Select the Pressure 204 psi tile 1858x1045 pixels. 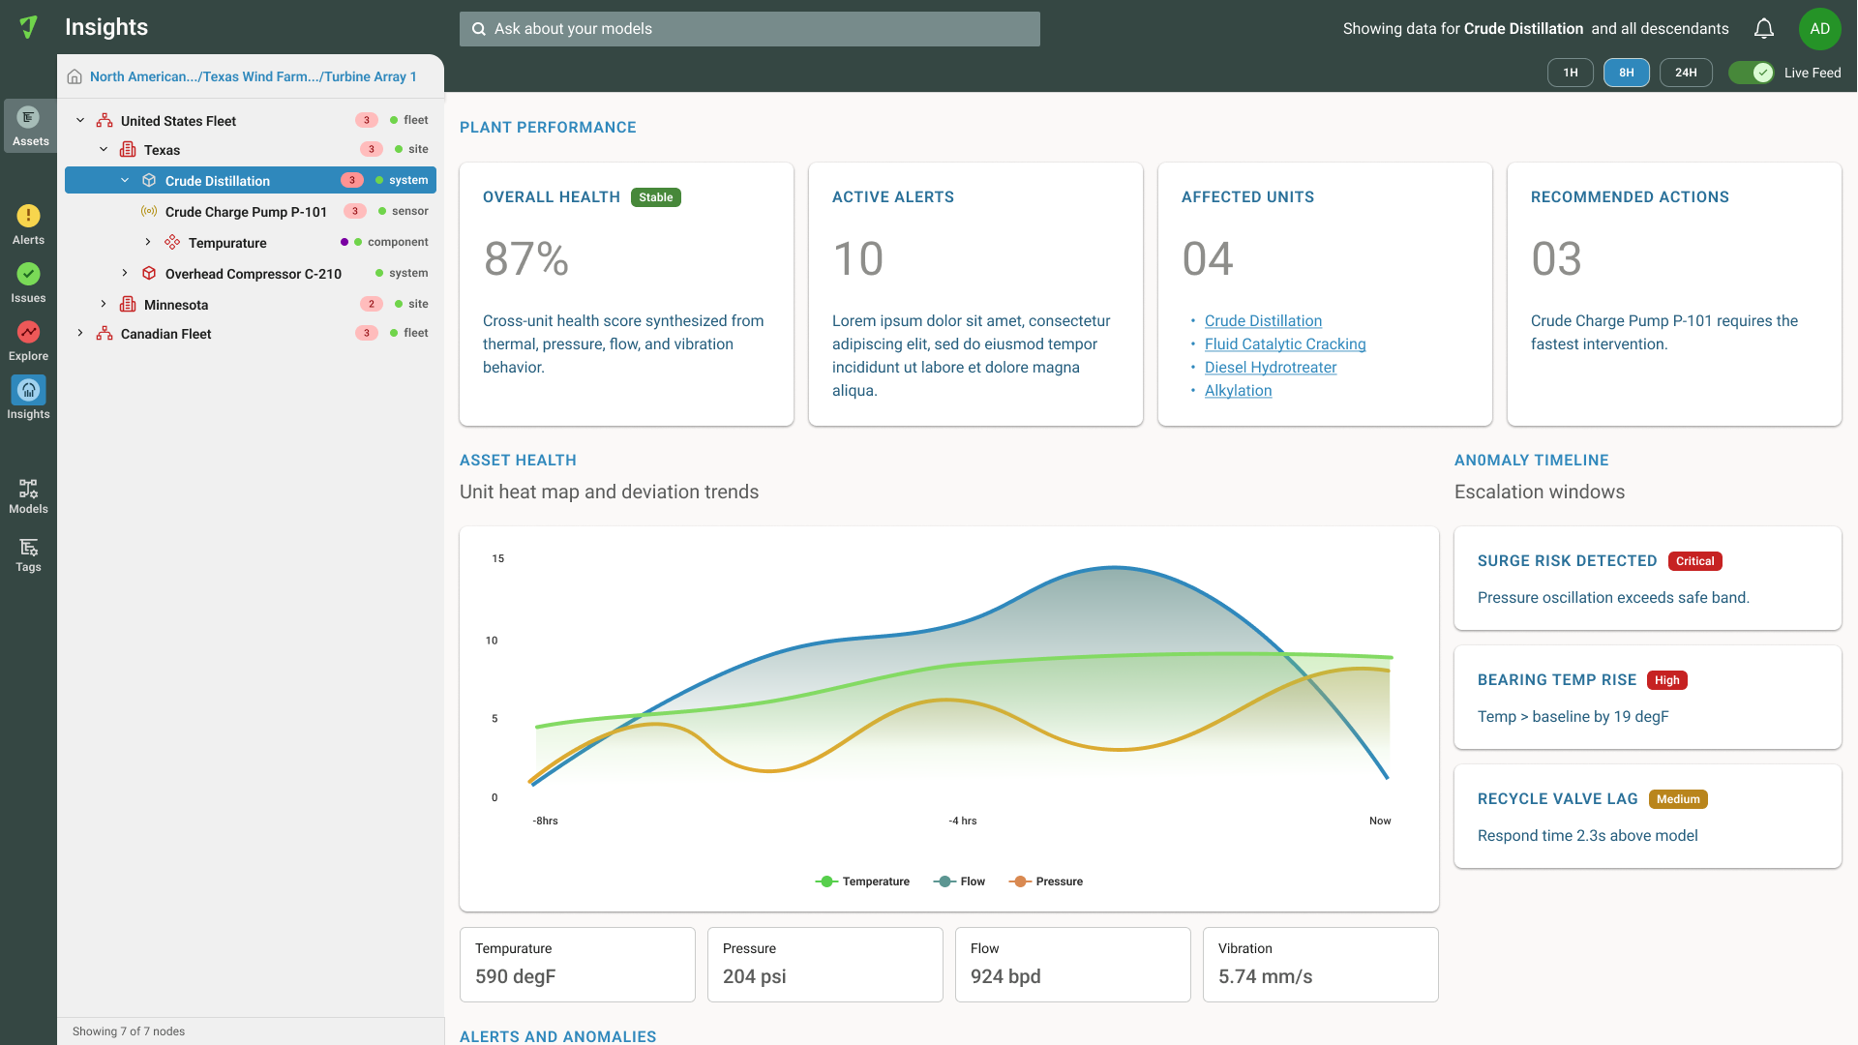pos(825,965)
